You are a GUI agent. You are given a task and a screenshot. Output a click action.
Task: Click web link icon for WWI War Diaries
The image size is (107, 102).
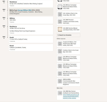[x=60, y=93]
